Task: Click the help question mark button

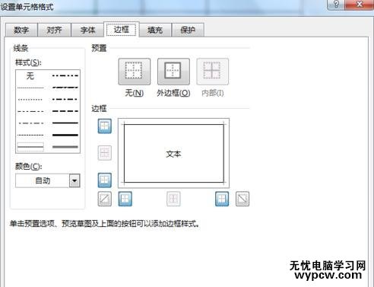Action: (x=336, y=5)
